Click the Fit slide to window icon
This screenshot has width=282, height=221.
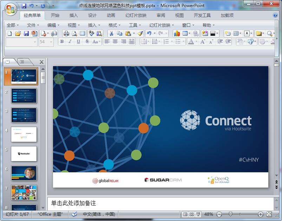point(269,214)
